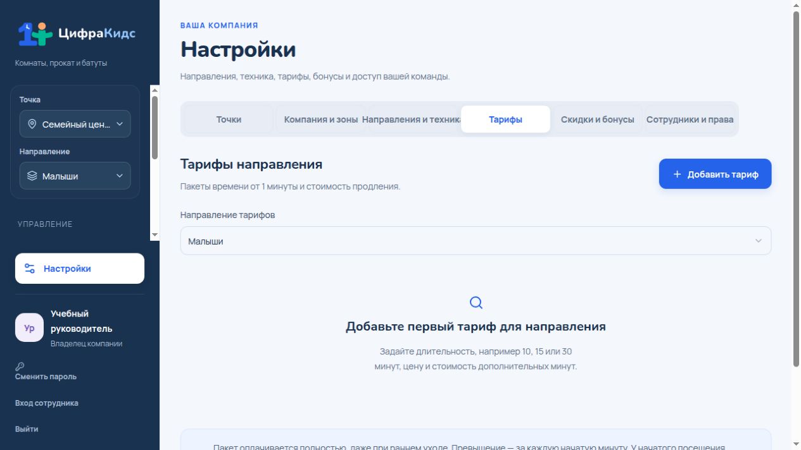Click the page scrollbar up arrow
This screenshot has width=801, height=450.
point(796,4)
